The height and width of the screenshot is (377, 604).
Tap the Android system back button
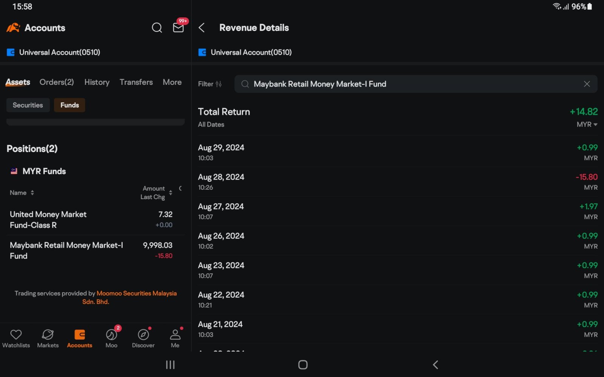pos(435,365)
